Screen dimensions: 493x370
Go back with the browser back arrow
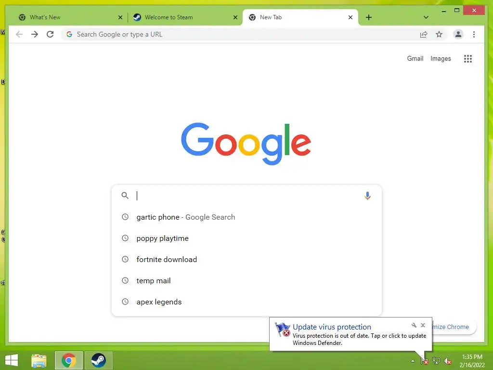click(19, 34)
